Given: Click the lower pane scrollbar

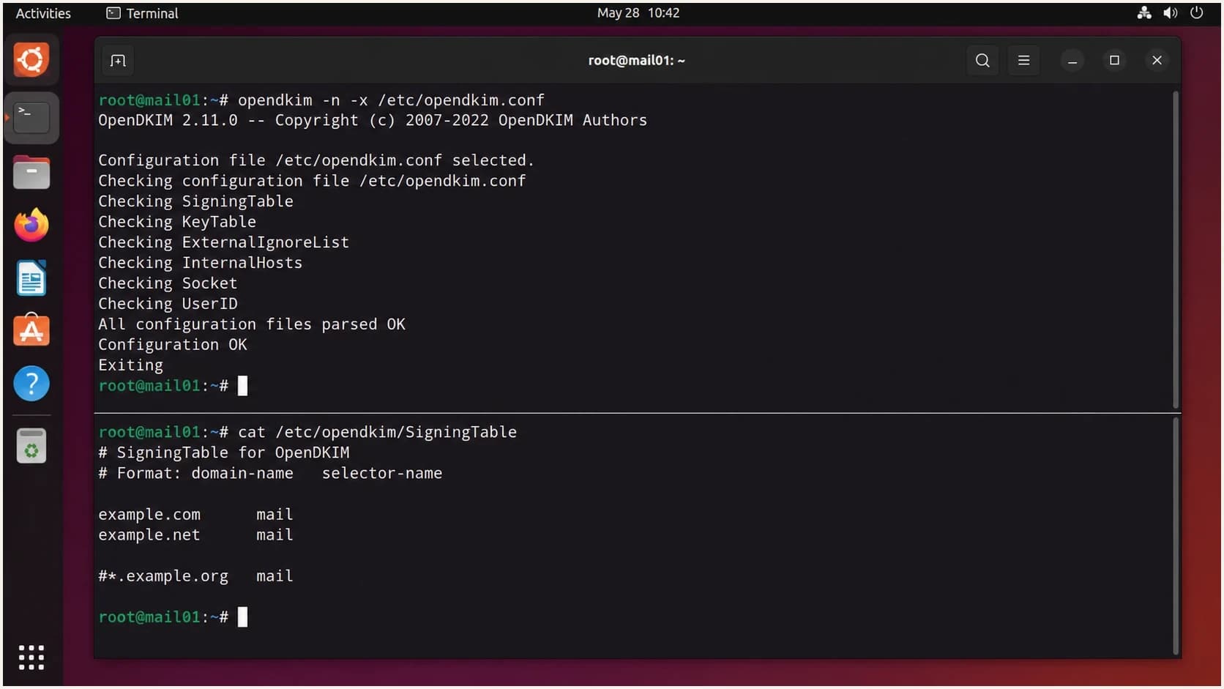Looking at the screenshot, I should 1176,537.
